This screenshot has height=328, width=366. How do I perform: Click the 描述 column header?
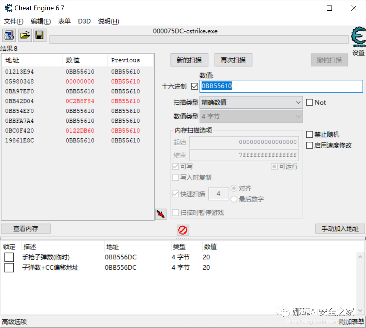(x=30, y=247)
